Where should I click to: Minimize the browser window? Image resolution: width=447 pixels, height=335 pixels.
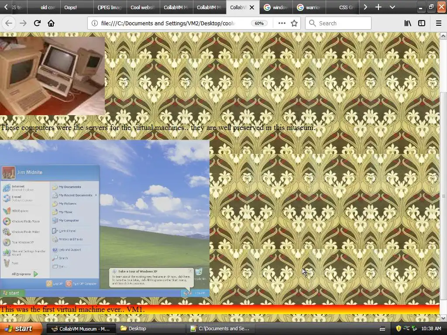coord(420,7)
